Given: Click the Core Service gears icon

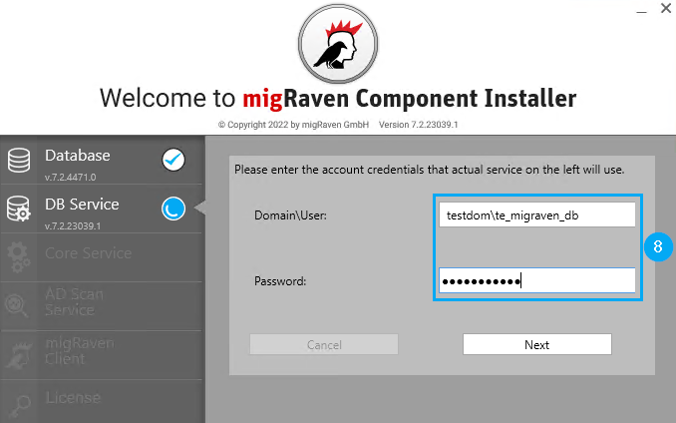Looking at the screenshot, I should 19,257.
